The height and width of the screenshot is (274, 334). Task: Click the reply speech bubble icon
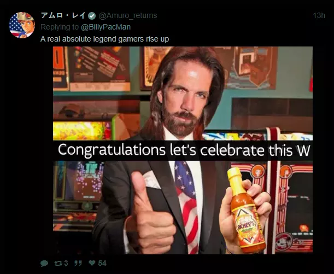pos(44,264)
